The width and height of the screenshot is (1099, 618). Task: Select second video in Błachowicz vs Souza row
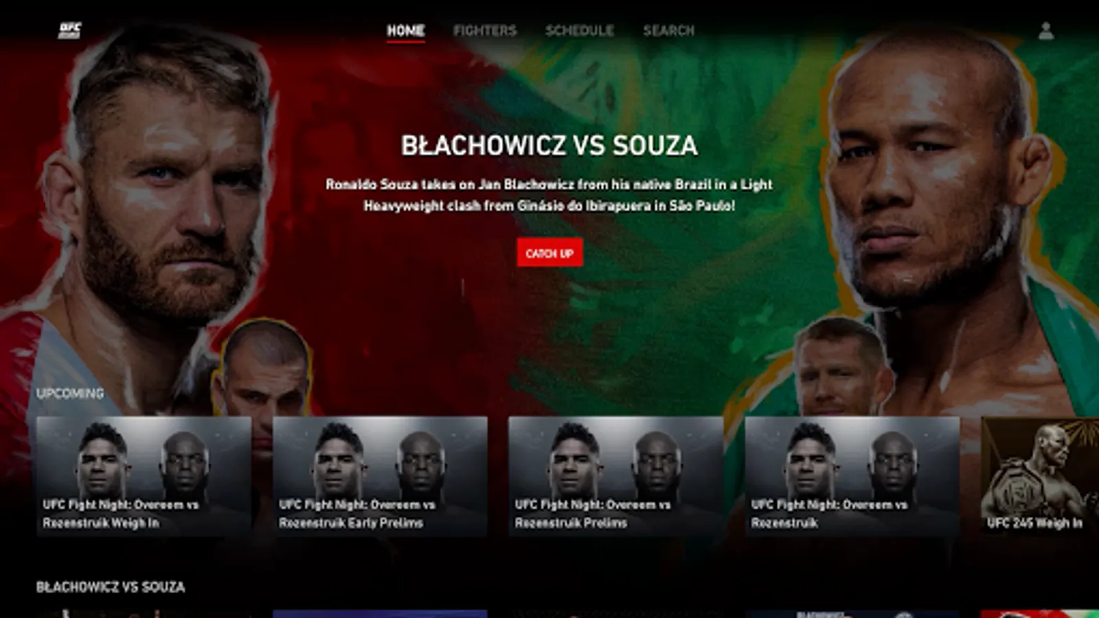(x=380, y=614)
